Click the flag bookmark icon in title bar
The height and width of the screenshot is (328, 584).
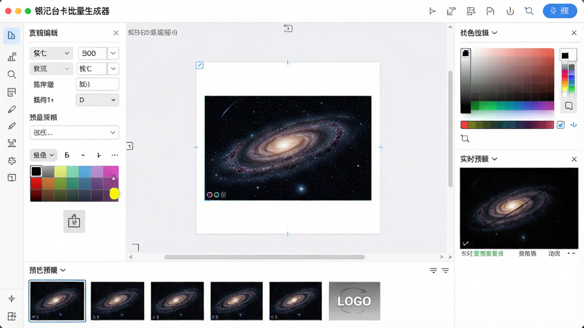490,11
